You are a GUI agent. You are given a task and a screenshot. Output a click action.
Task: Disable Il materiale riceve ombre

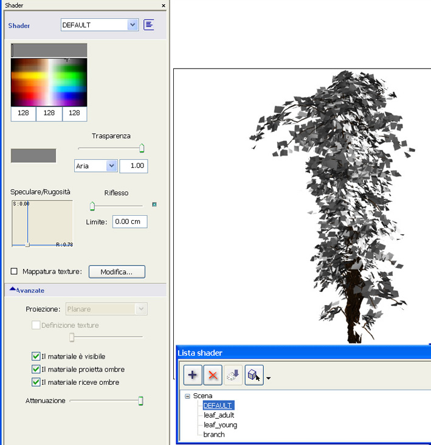[x=36, y=382]
